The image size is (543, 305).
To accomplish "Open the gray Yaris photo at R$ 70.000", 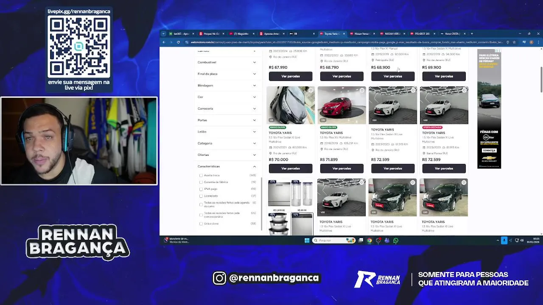I will coord(291,105).
